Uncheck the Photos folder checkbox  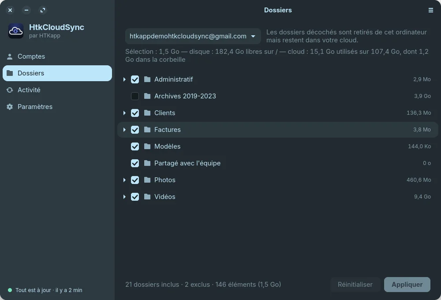135,180
